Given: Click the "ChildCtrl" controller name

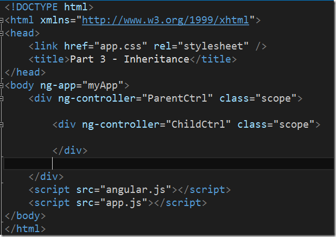Looking at the screenshot, I should [x=198, y=124].
